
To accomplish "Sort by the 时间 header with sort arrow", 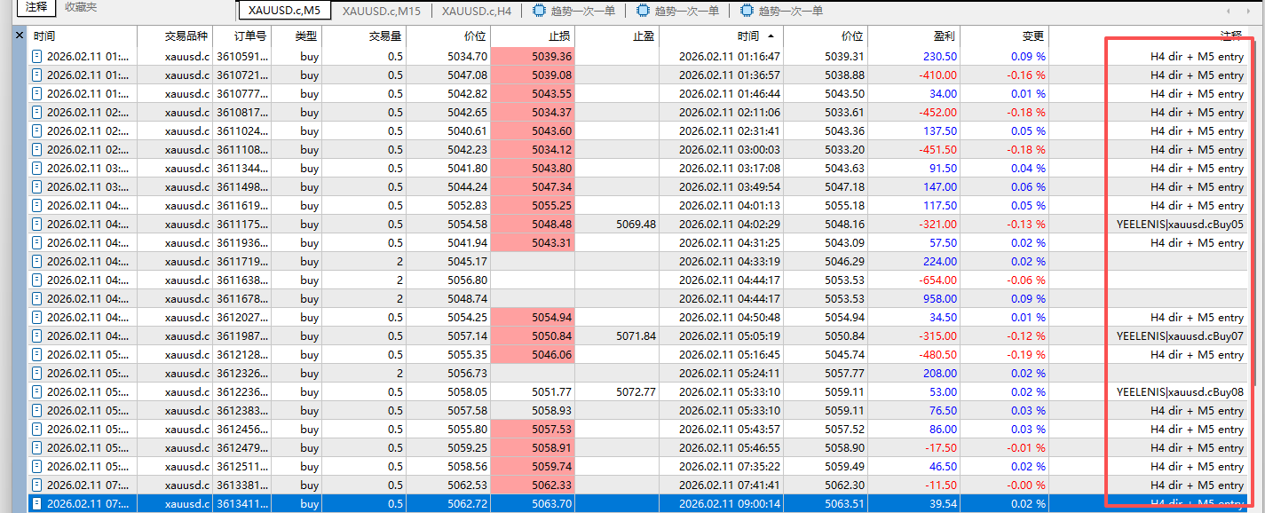I will [722, 36].
